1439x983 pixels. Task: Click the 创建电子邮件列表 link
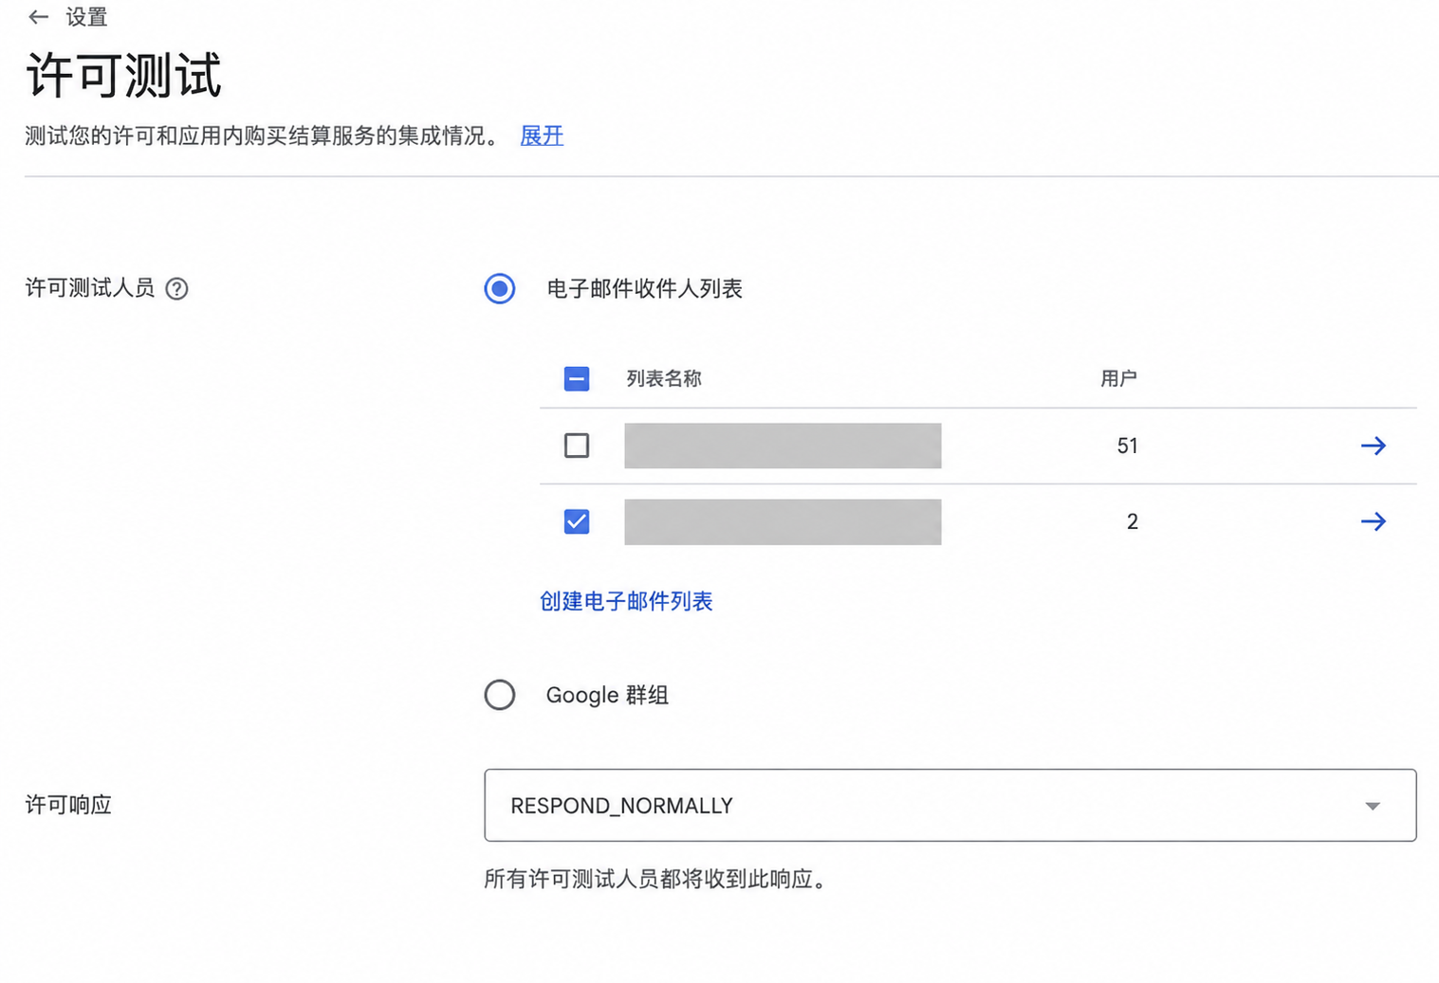tap(626, 601)
